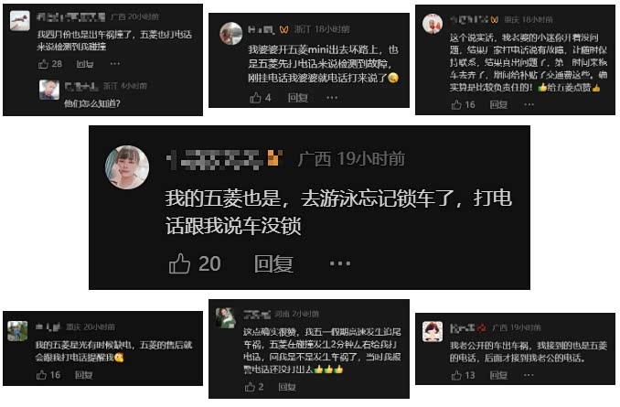Like the central comment with 20 likes
620x407 pixels.
pyautogui.click(x=179, y=263)
